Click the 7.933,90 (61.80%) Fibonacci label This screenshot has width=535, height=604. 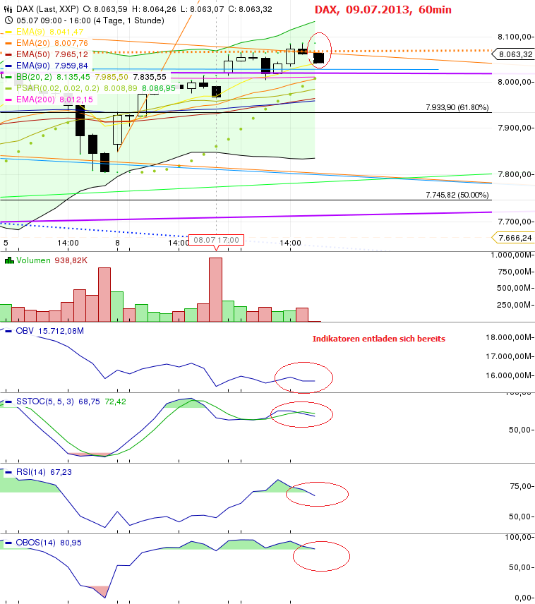[x=457, y=107]
